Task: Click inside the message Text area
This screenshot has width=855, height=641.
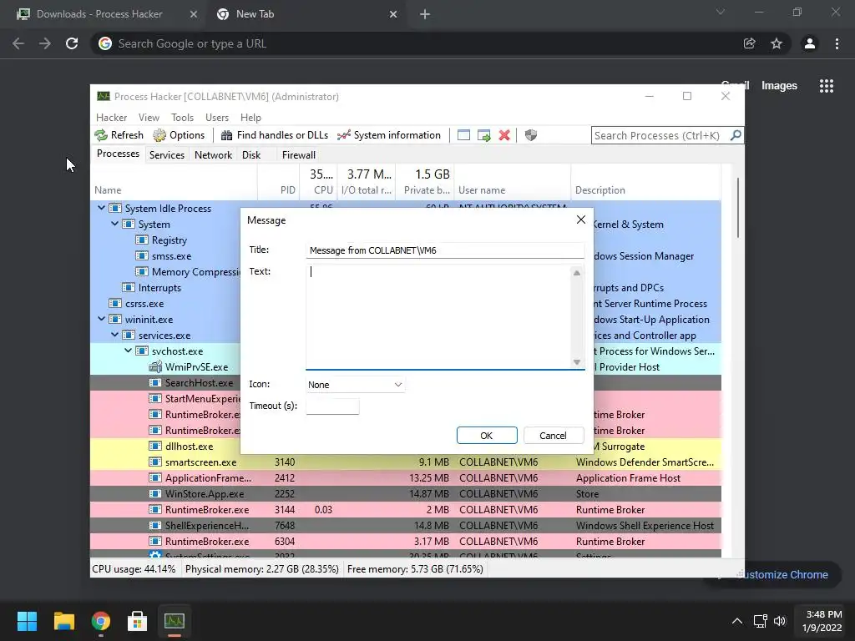Action: (x=438, y=316)
